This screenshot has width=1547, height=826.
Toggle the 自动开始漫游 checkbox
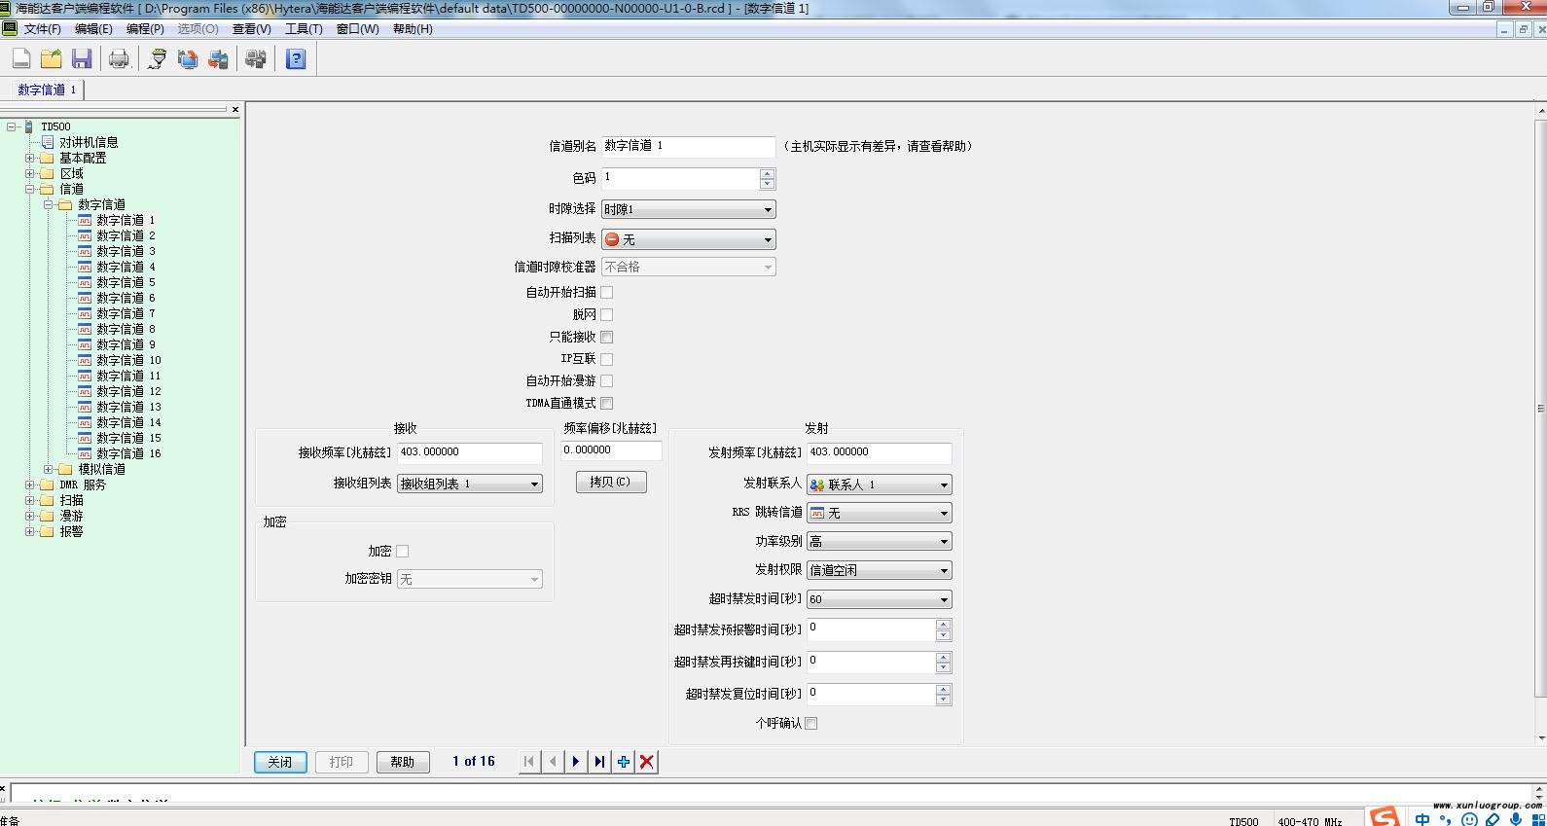click(x=607, y=380)
